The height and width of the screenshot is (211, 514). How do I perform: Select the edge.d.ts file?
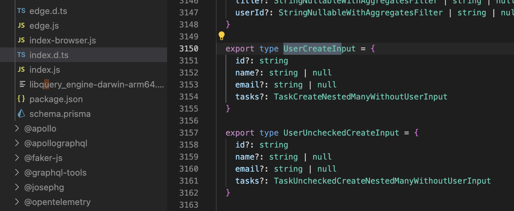[48, 11]
